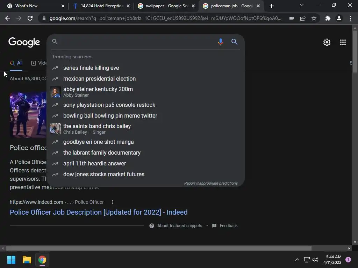Screen dimensions: 358x268
Task: Reload the current page
Action: coord(30,18)
